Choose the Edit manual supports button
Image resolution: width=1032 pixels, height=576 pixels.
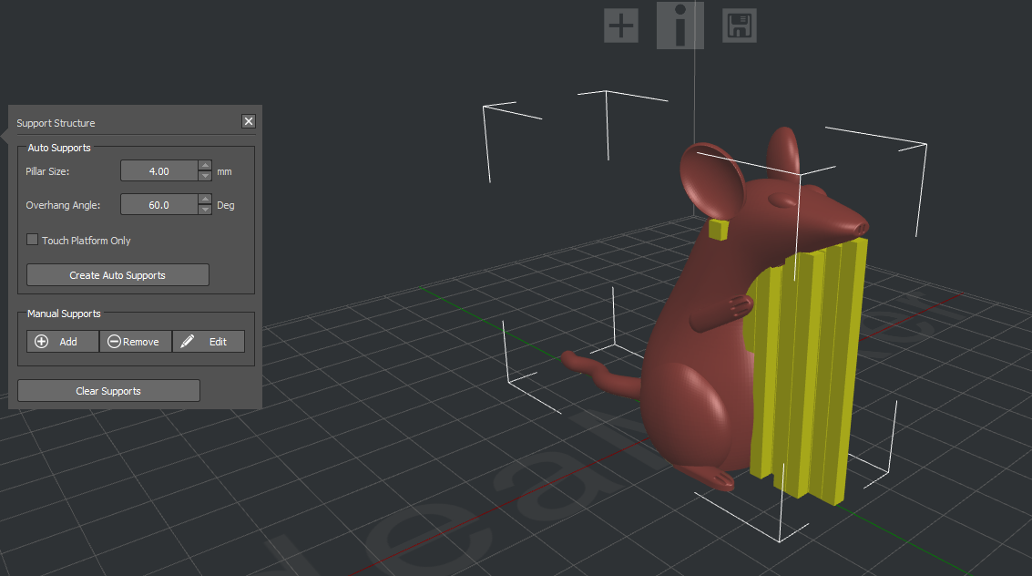click(209, 342)
